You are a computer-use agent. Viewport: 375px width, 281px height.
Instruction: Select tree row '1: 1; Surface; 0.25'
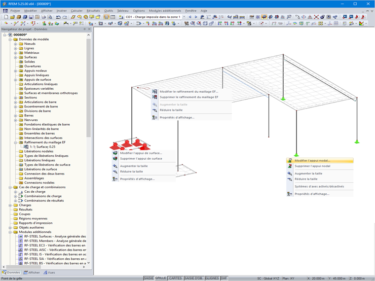(42, 147)
